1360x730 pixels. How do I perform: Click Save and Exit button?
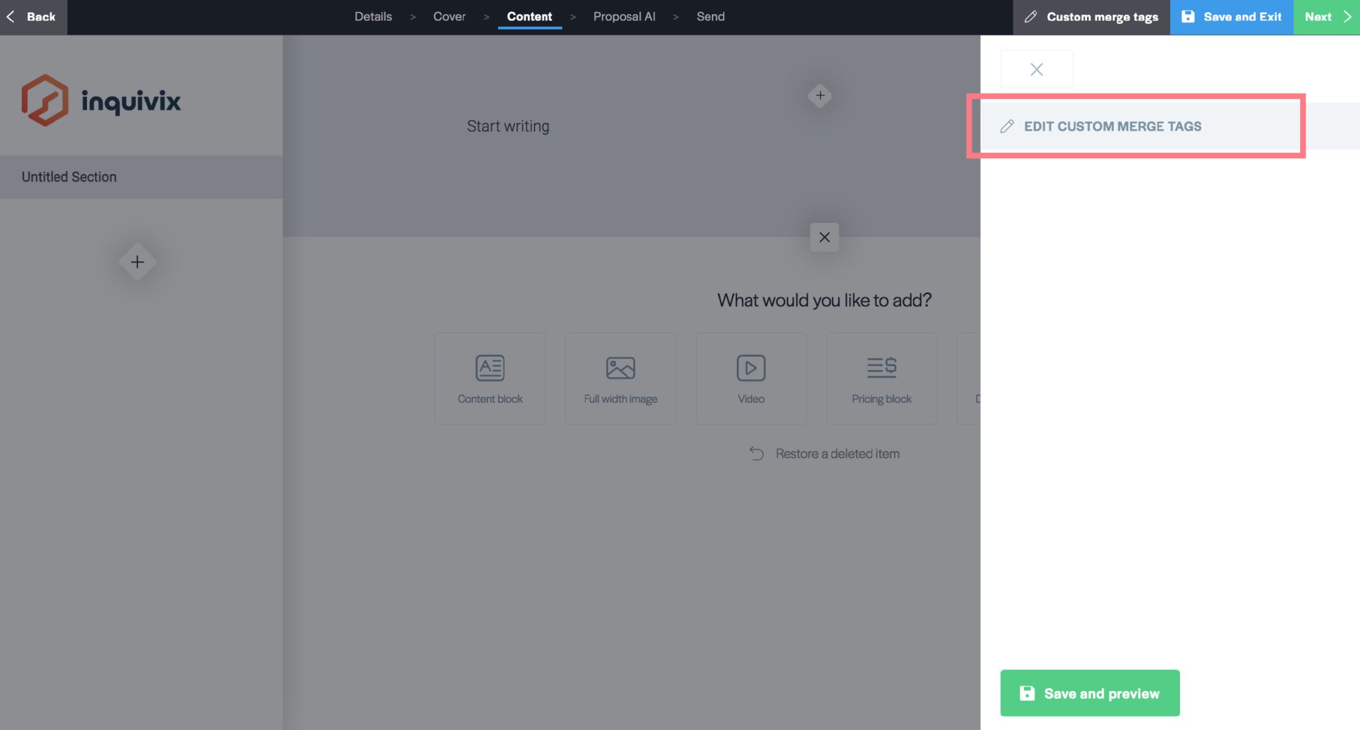[x=1231, y=17]
